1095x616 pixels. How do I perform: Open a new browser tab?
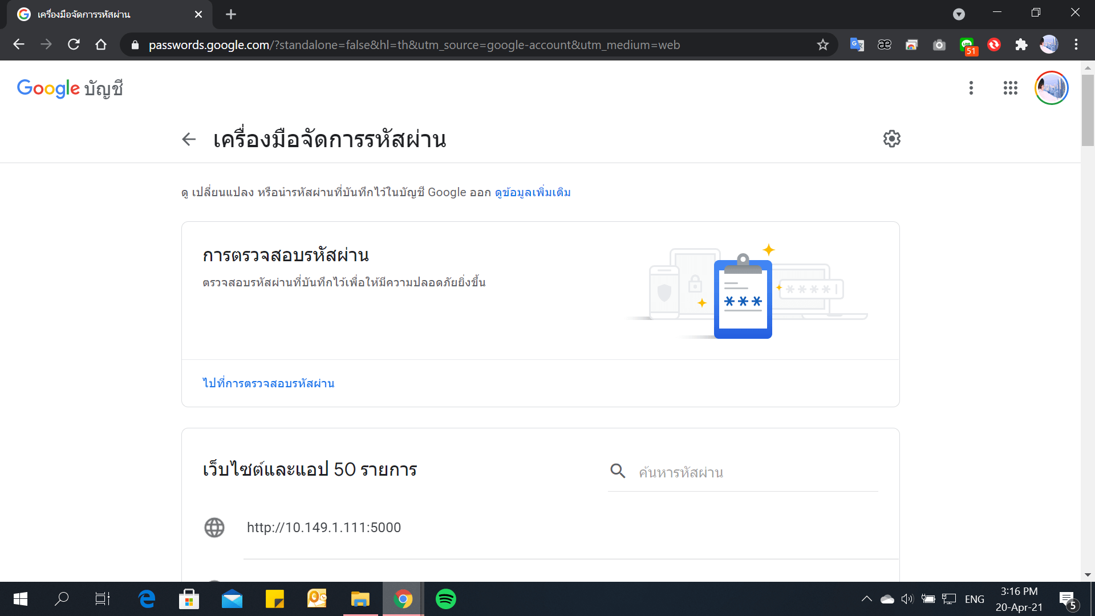[231, 14]
